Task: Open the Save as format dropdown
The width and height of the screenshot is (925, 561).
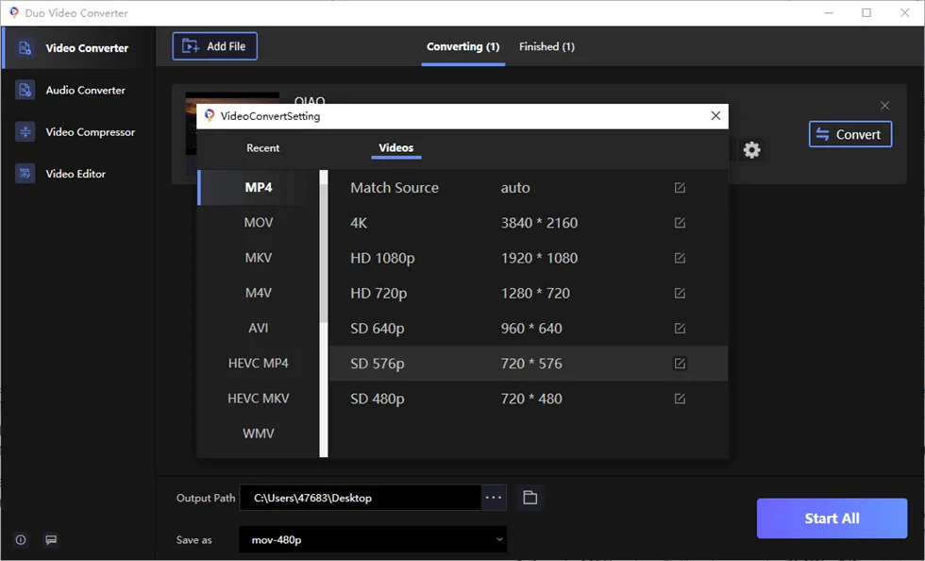Action: pyautogui.click(x=373, y=539)
